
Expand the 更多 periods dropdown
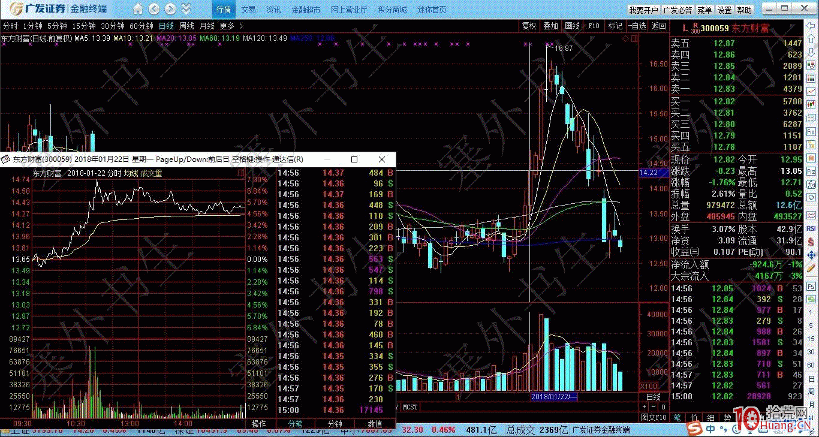231,26
